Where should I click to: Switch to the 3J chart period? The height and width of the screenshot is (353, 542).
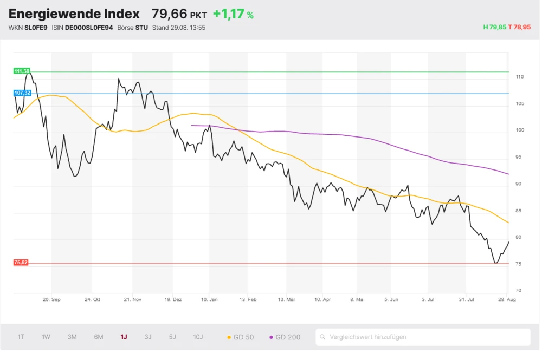click(x=148, y=337)
